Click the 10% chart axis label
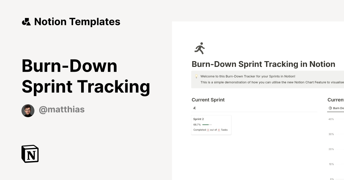 pyautogui.click(x=331, y=164)
